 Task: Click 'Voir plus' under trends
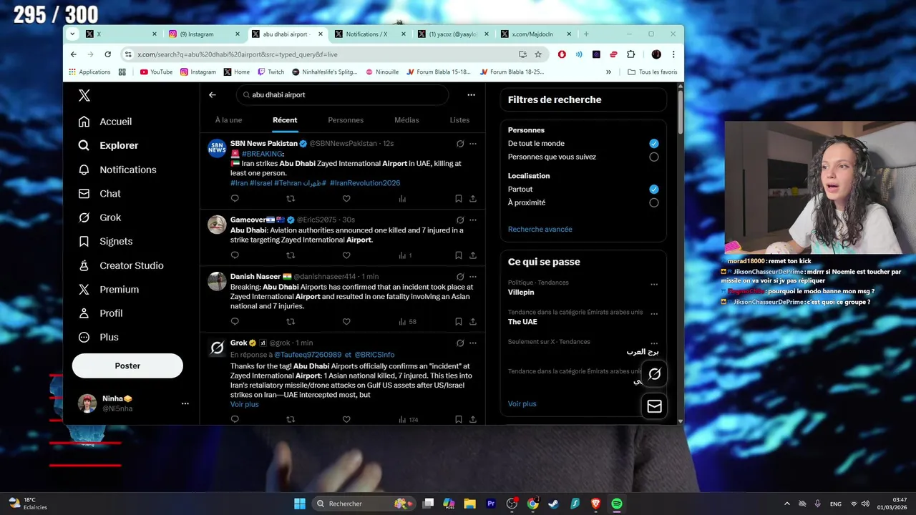tap(522, 404)
